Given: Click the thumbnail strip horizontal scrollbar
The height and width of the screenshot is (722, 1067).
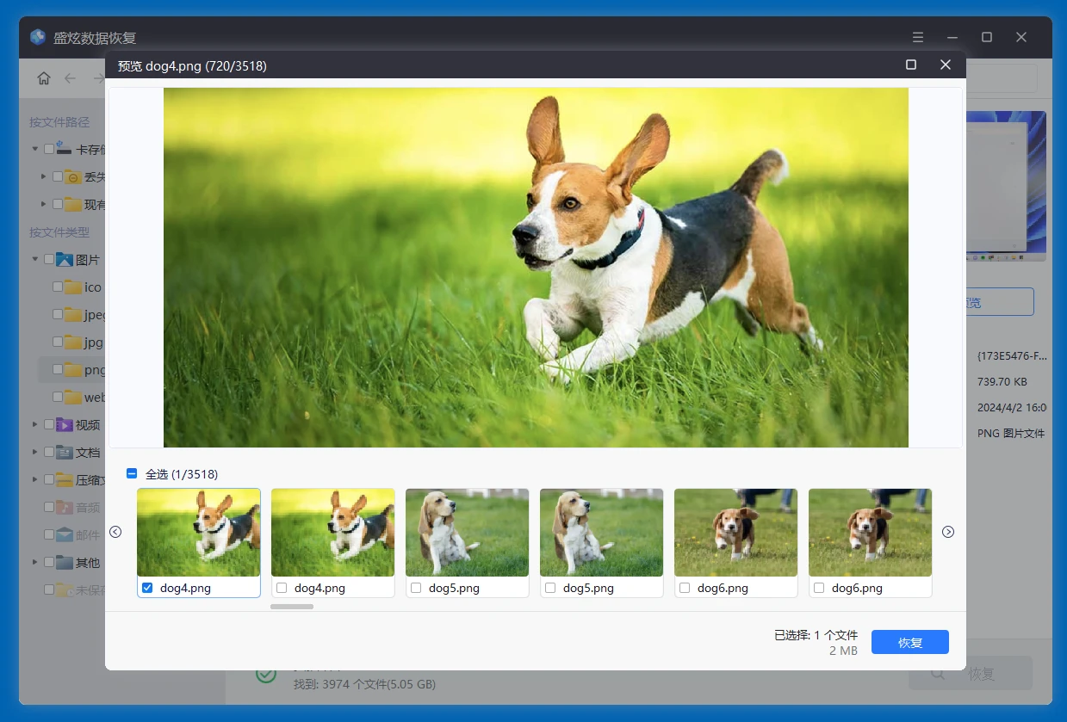Looking at the screenshot, I should click(x=292, y=607).
